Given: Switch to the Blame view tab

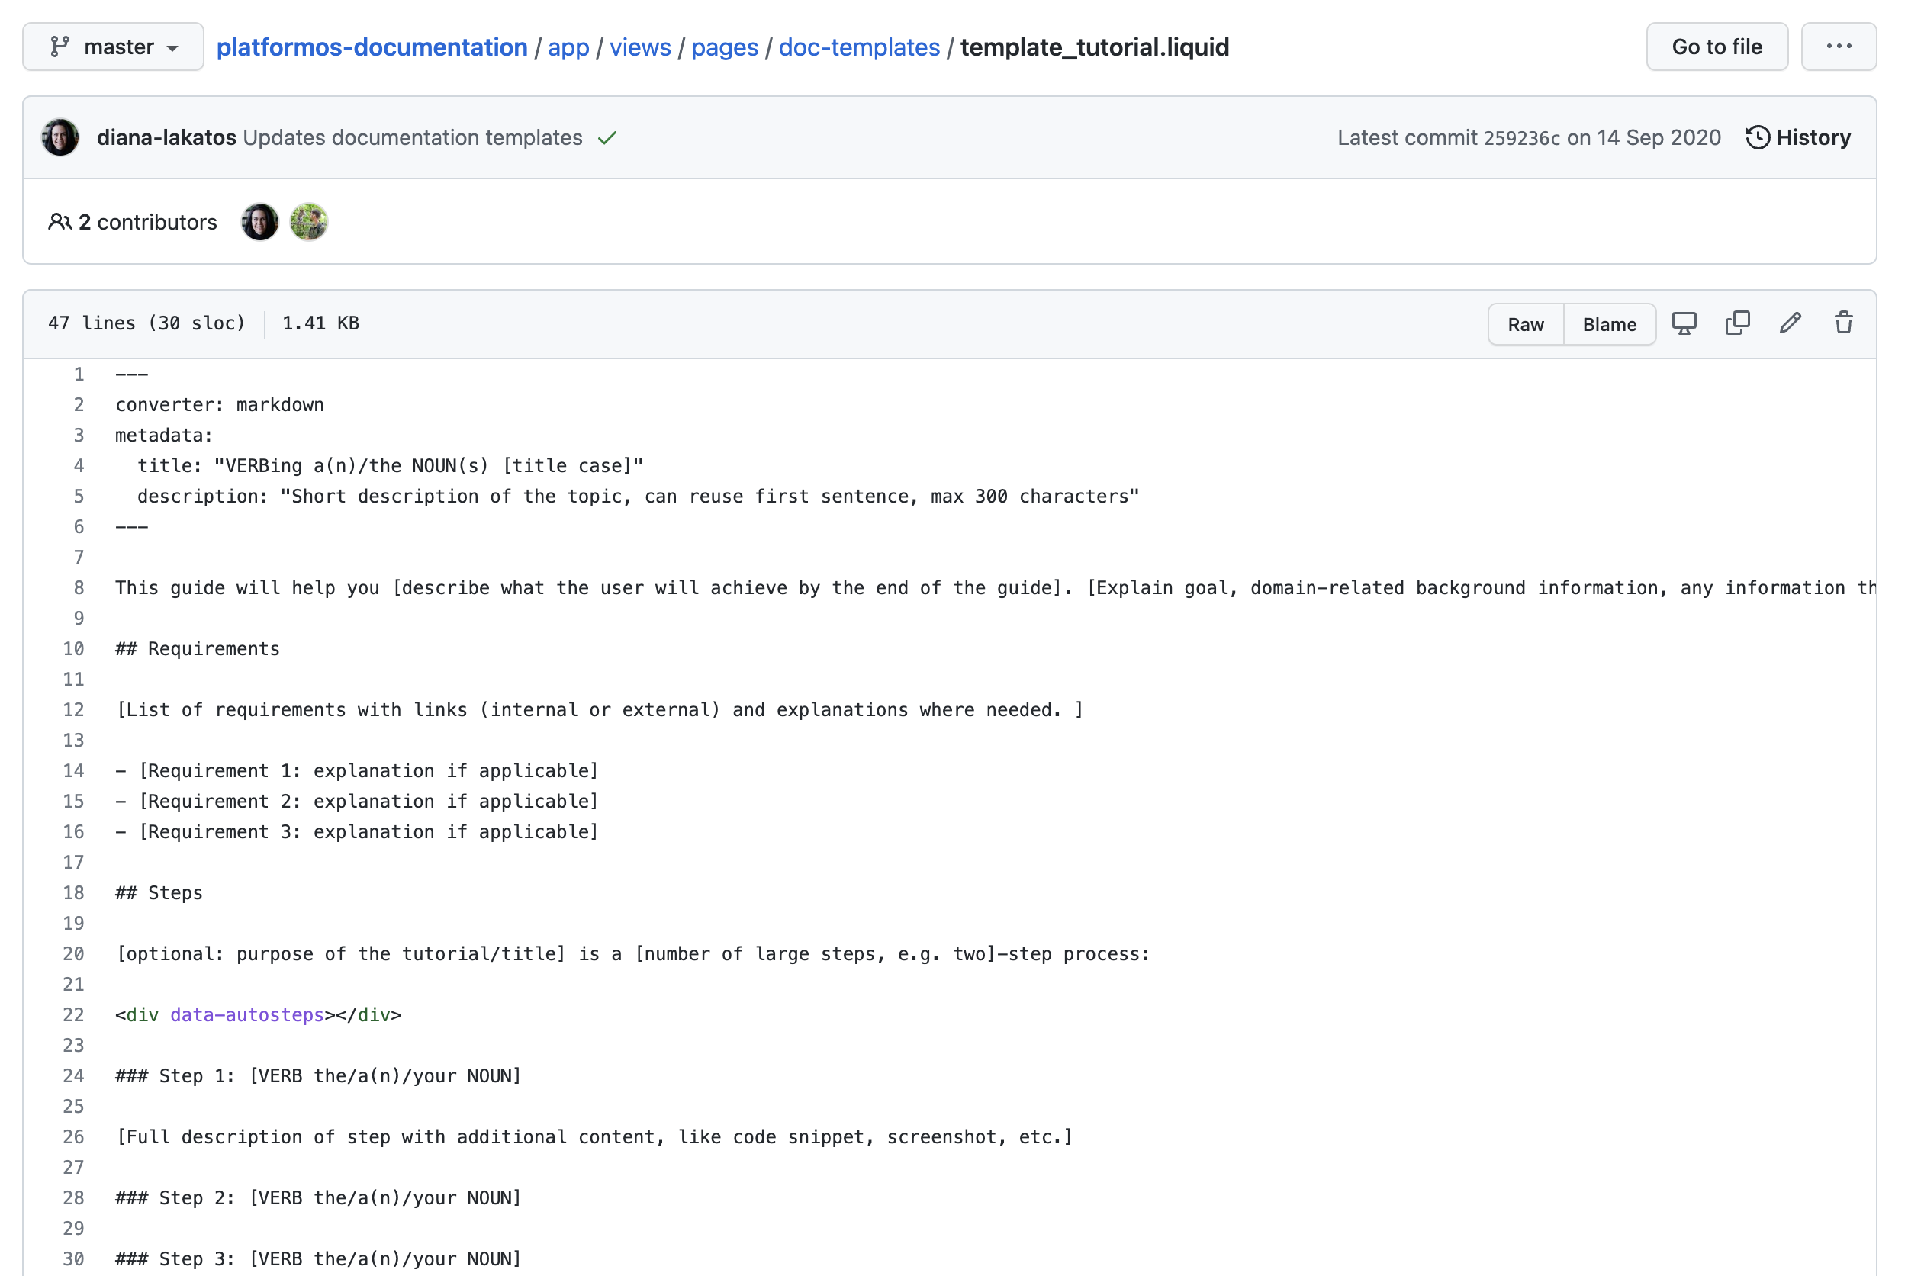Looking at the screenshot, I should click(1608, 323).
